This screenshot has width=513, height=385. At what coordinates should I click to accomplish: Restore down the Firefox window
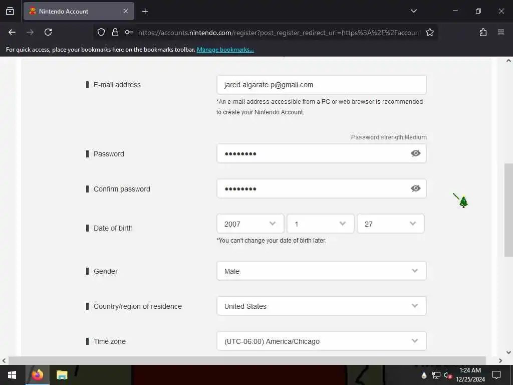[x=478, y=11]
